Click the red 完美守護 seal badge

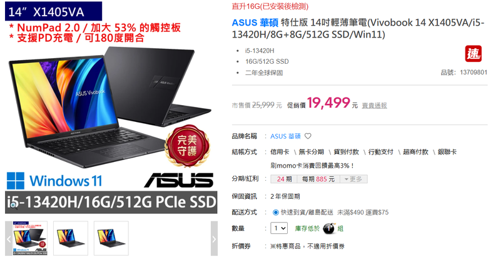tap(187, 145)
